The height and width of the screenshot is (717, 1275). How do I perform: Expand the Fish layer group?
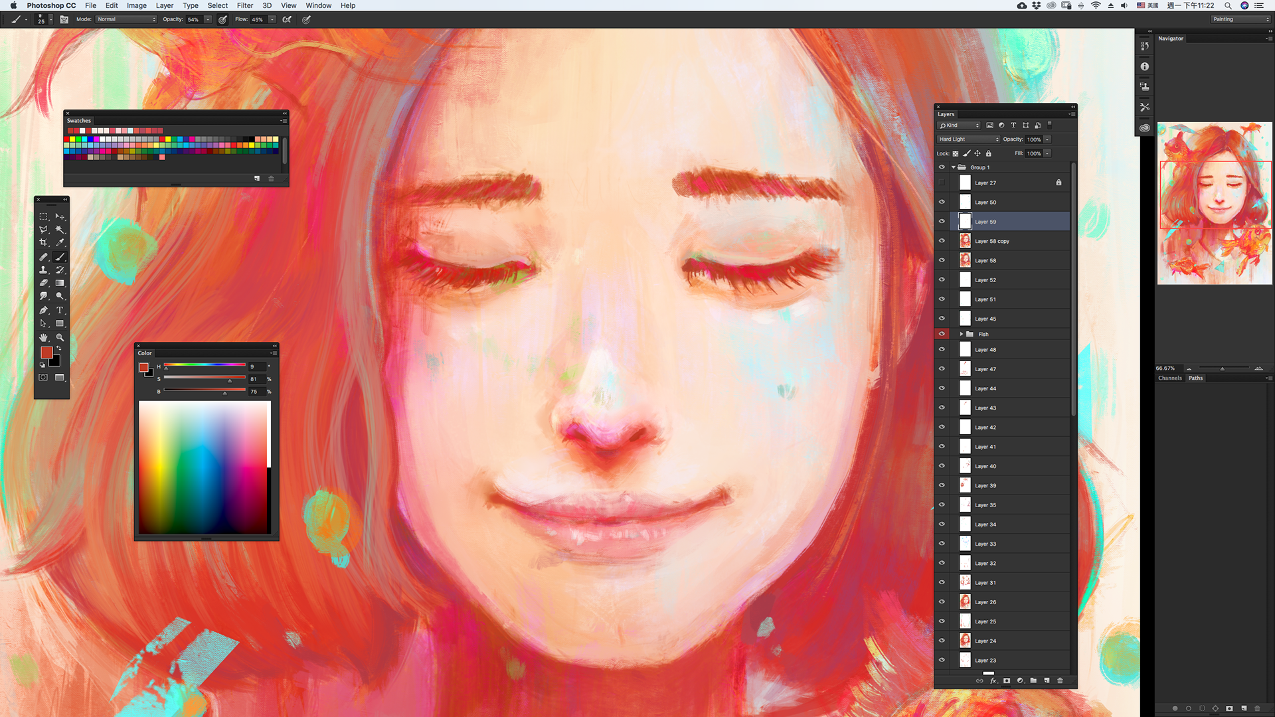[x=961, y=334]
